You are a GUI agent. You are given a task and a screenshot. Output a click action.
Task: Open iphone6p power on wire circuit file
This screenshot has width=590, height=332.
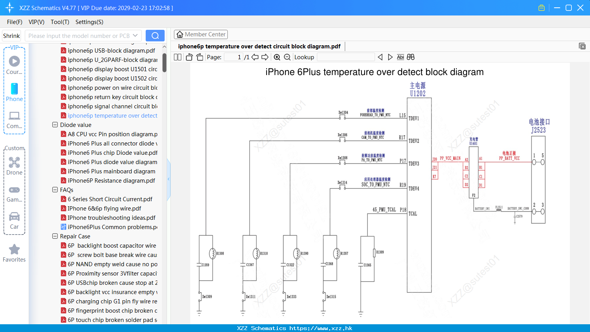(109, 88)
